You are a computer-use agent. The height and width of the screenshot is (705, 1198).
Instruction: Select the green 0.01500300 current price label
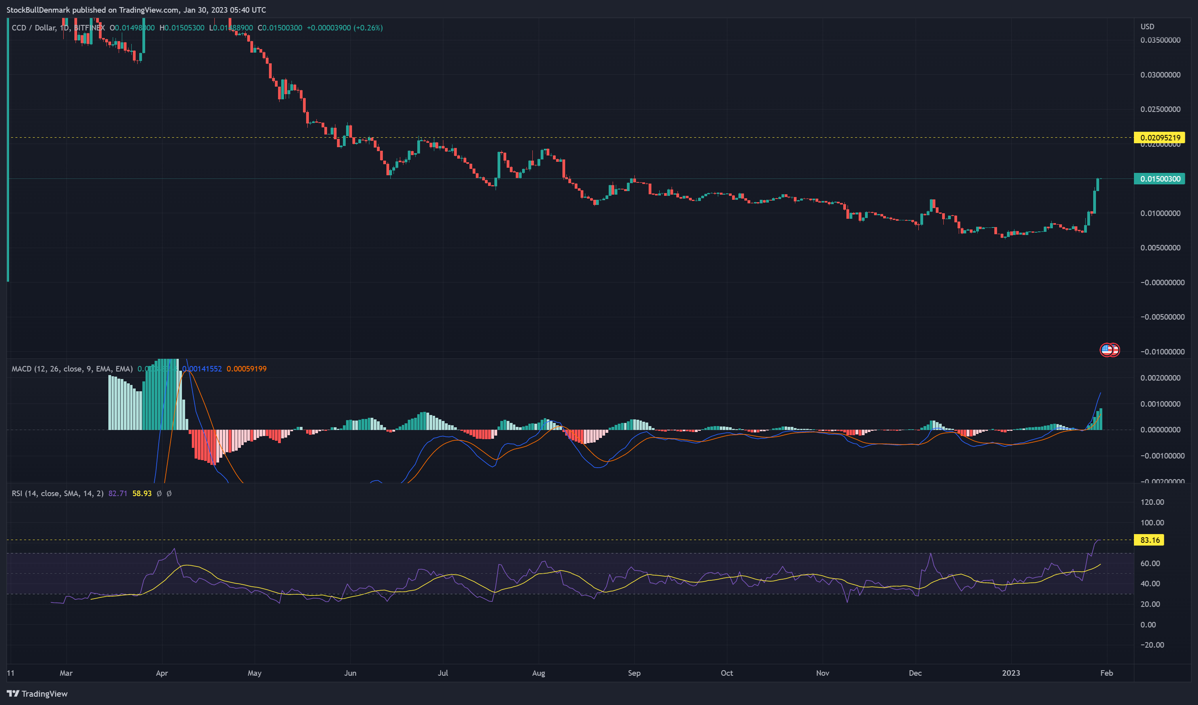[x=1160, y=179]
